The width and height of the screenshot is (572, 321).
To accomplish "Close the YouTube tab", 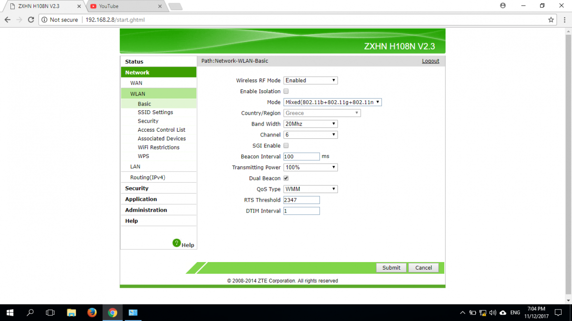I will click(160, 6).
